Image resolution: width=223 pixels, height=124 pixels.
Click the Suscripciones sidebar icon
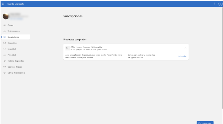(x=5, y=37)
